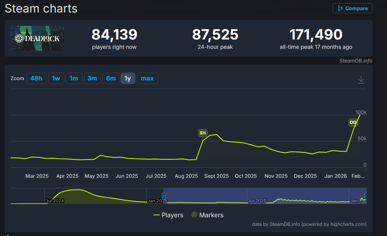Click the Sept 2025 axis label
Image resolution: width=387 pixels, height=236 pixels.
click(216, 176)
